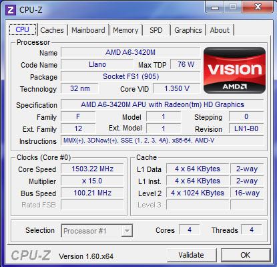The width and height of the screenshot is (277, 267).
Task: Click the Model value 1
Action: click(x=164, y=116)
